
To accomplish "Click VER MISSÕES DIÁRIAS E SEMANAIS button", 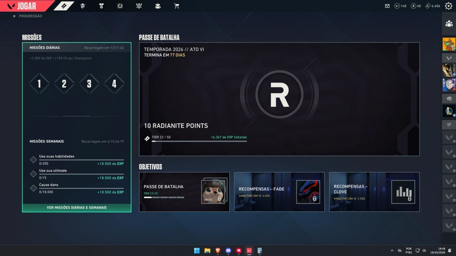I will (77, 208).
